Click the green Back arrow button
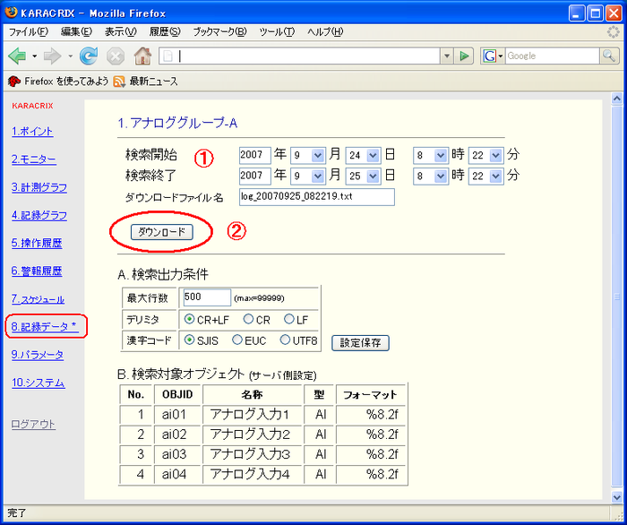The height and width of the screenshot is (525, 627). (x=17, y=56)
